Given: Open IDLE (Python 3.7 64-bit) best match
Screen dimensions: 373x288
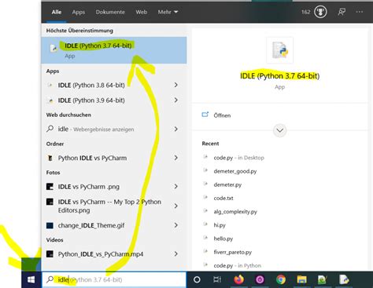Looking at the screenshot, I should 114,50.
